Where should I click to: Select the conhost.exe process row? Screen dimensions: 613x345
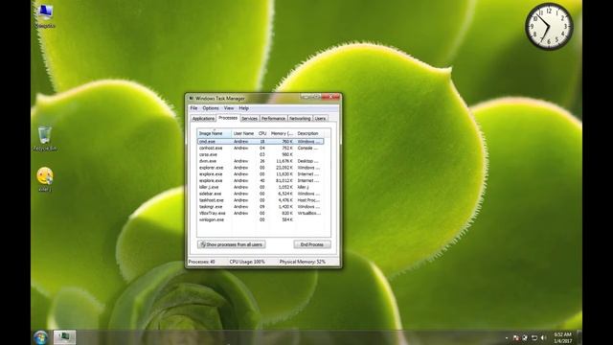tap(261, 148)
